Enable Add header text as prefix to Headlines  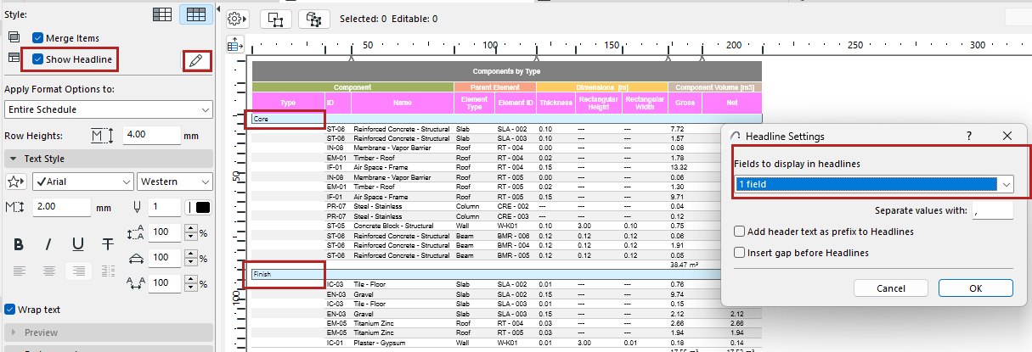click(x=741, y=232)
